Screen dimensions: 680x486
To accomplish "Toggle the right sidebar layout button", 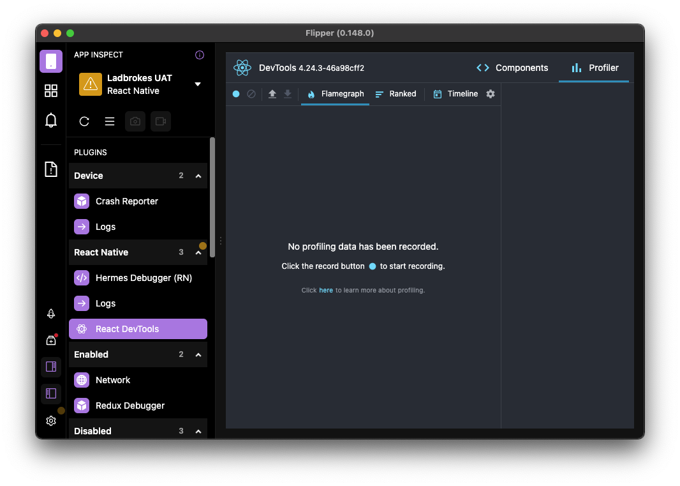I will 51,367.
